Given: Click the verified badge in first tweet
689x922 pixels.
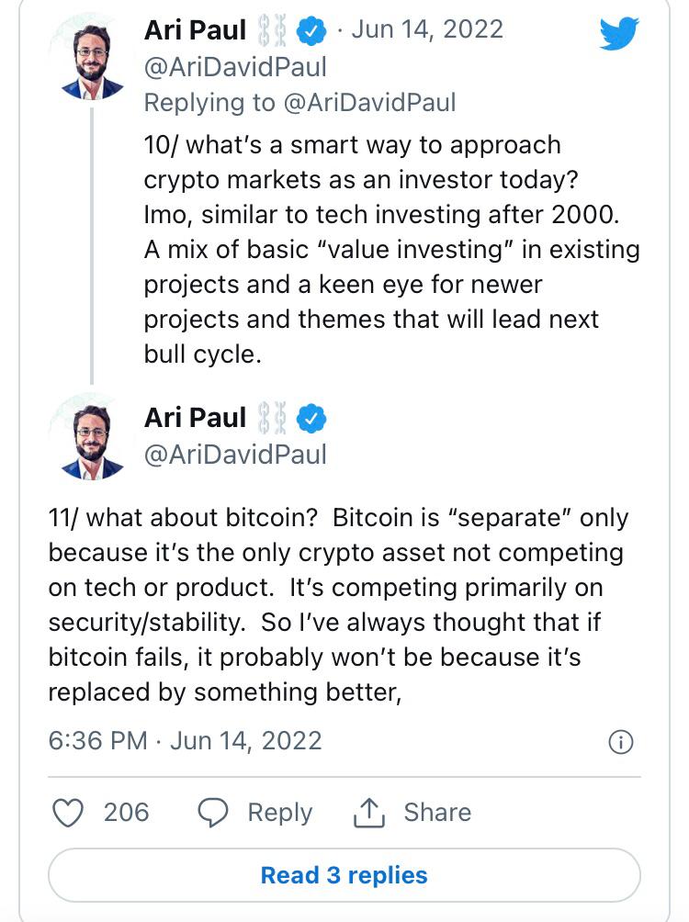Looking at the screenshot, I should (x=313, y=30).
